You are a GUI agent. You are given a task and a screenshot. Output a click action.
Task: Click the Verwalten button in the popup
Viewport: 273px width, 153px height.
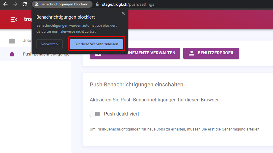pyautogui.click(x=49, y=44)
